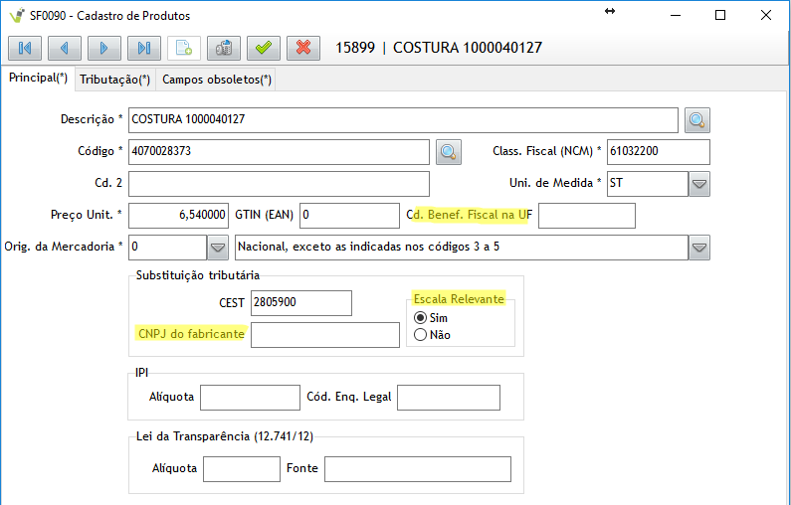Screen dimensions: 791x505
Task: Go to the next record
Action: pos(104,48)
